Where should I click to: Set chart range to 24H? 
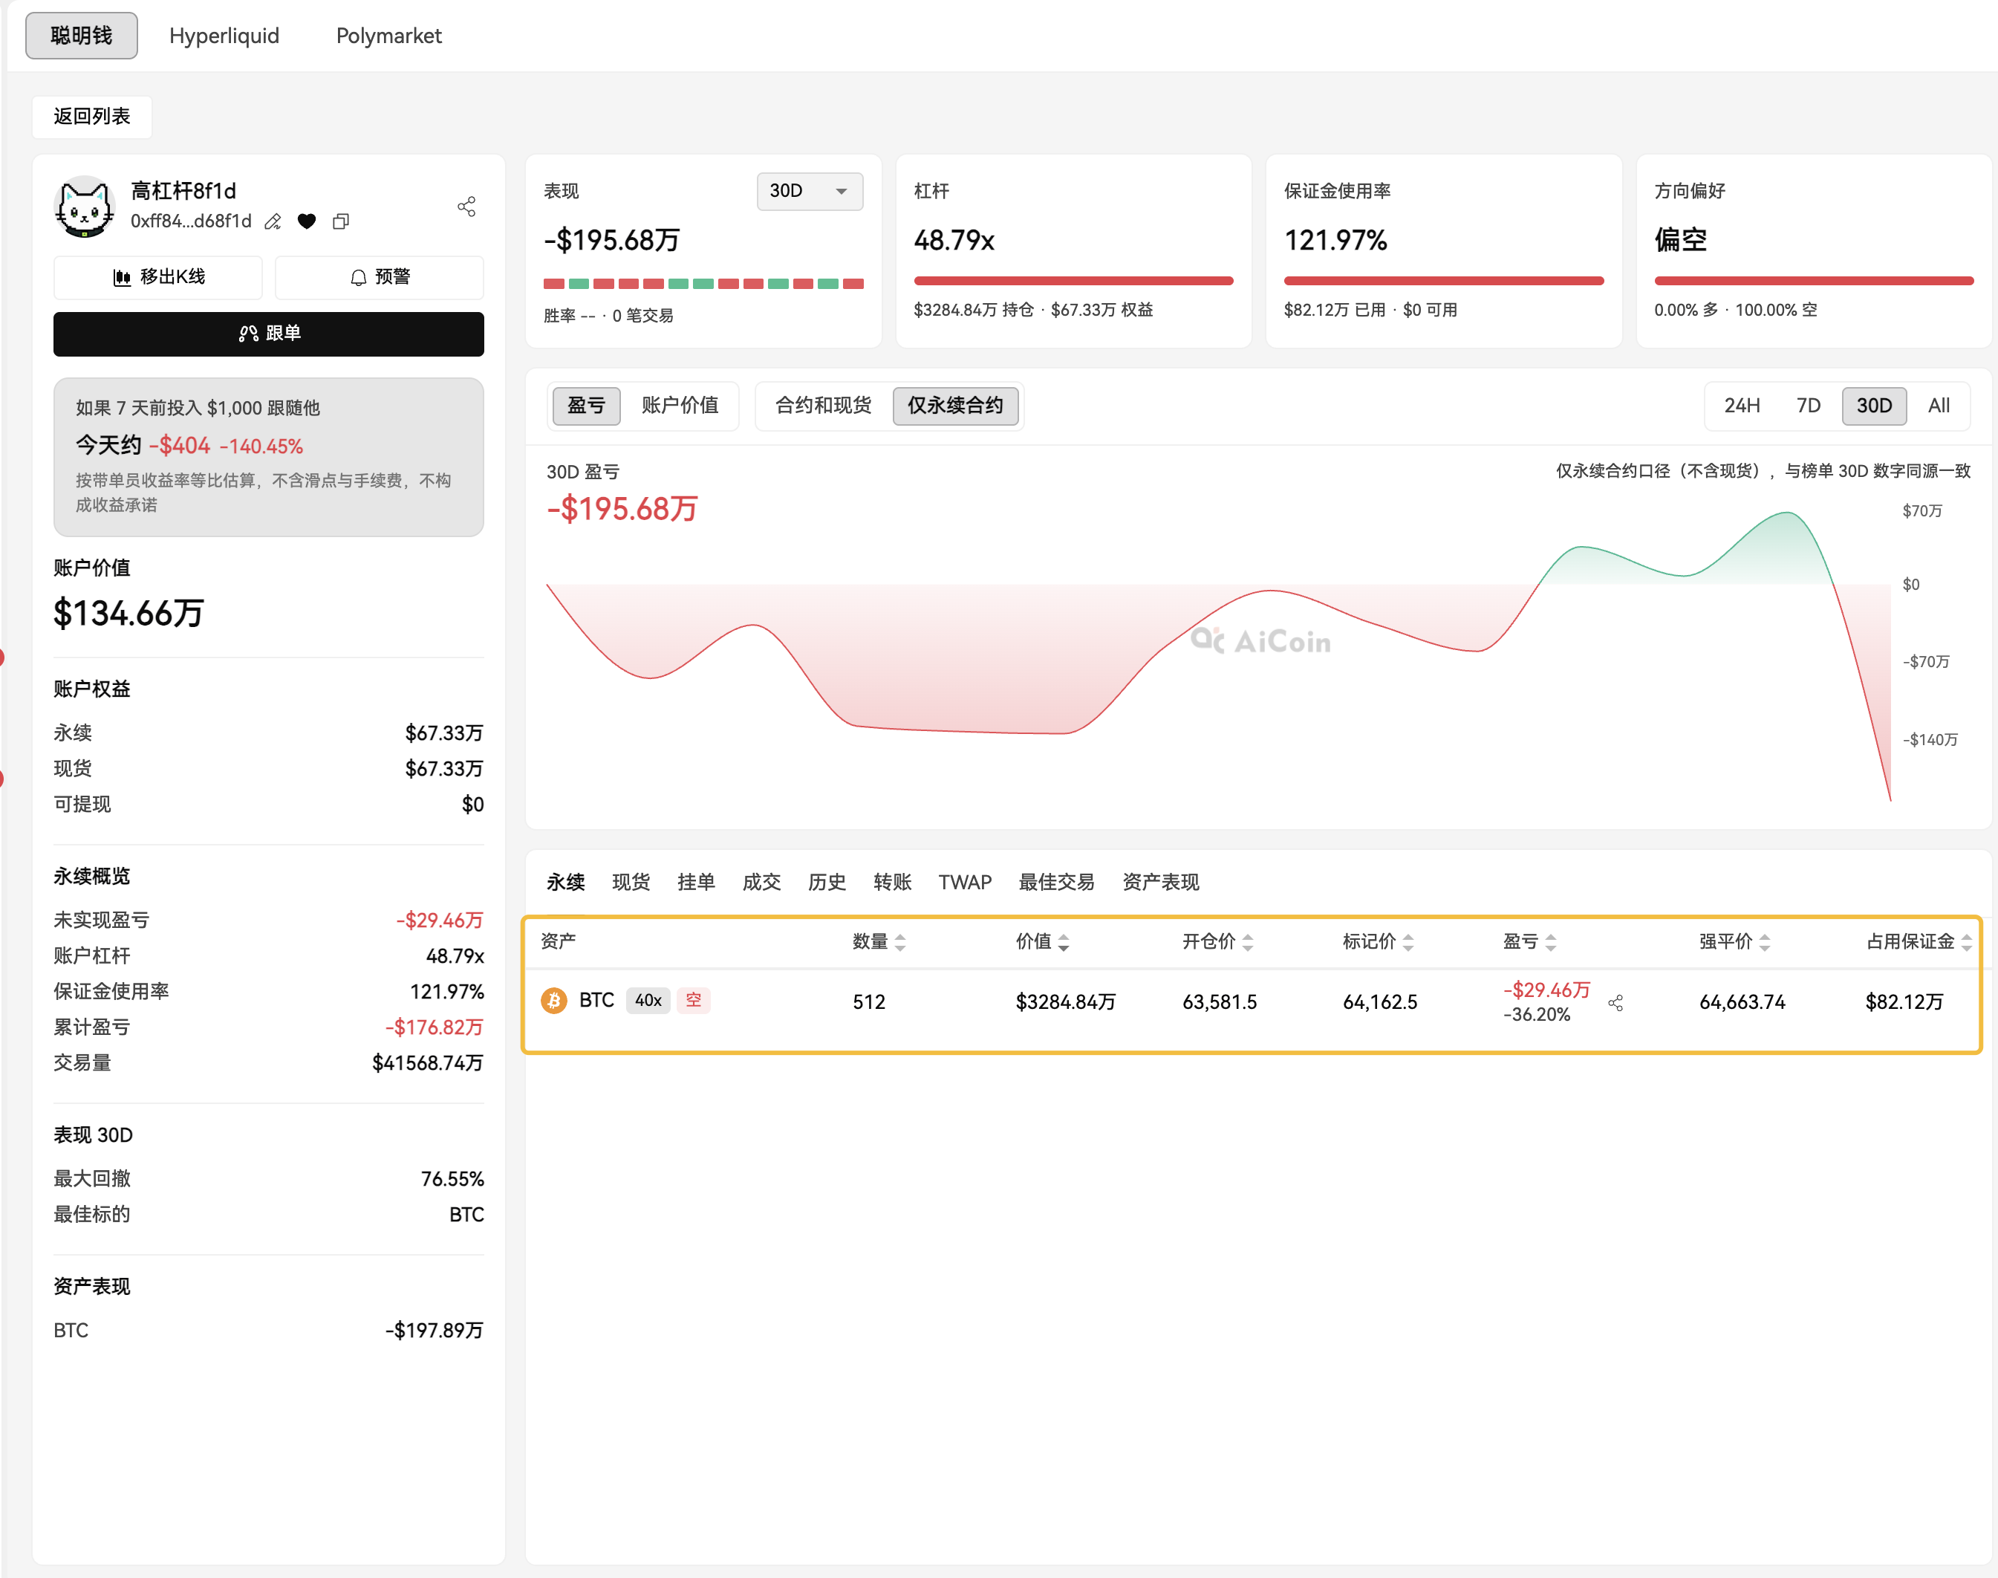pyautogui.click(x=1742, y=406)
